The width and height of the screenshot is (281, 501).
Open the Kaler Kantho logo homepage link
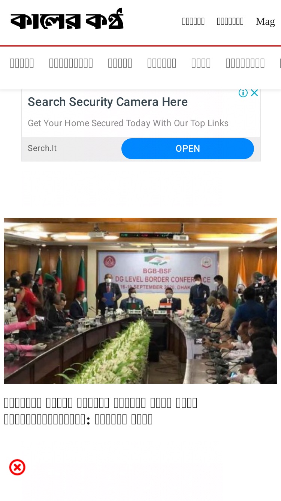67,20
